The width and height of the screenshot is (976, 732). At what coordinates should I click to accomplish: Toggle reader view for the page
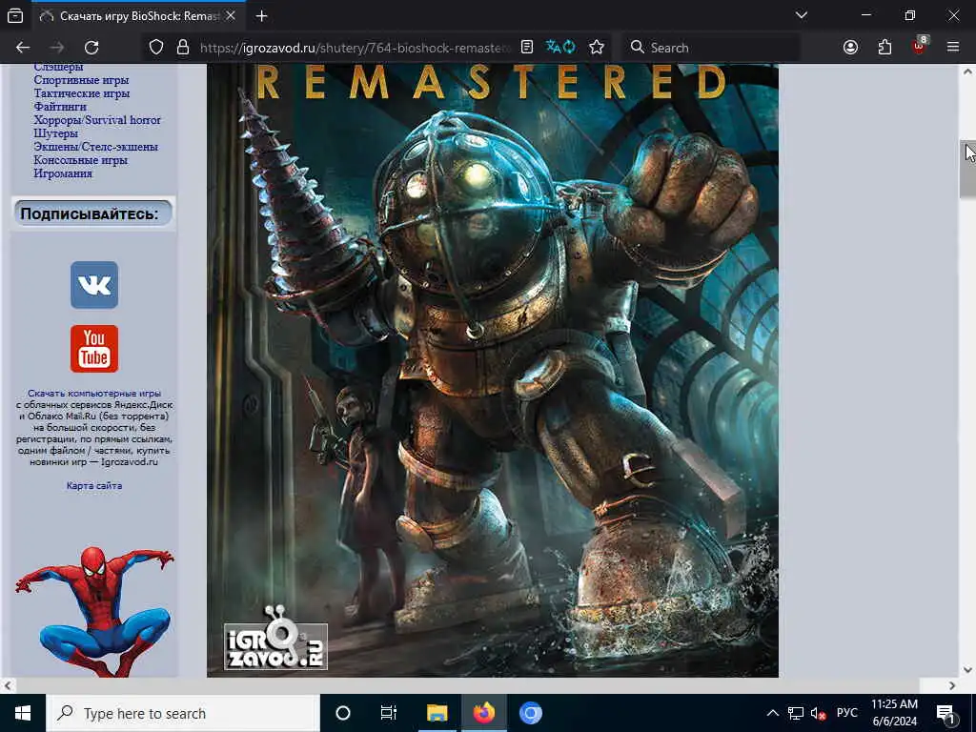pyautogui.click(x=526, y=48)
